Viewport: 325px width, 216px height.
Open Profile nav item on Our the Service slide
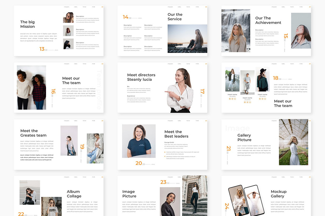pos(197,7)
